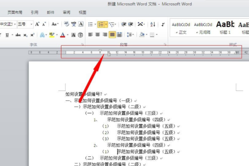Toggle underline formatting
249x166 pixels.
coord(7,35)
